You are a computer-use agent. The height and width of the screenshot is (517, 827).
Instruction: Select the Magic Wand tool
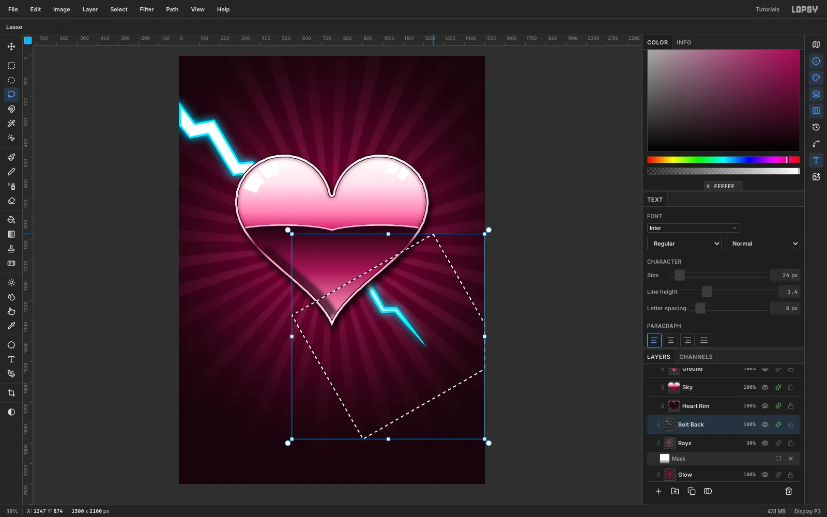click(x=11, y=124)
